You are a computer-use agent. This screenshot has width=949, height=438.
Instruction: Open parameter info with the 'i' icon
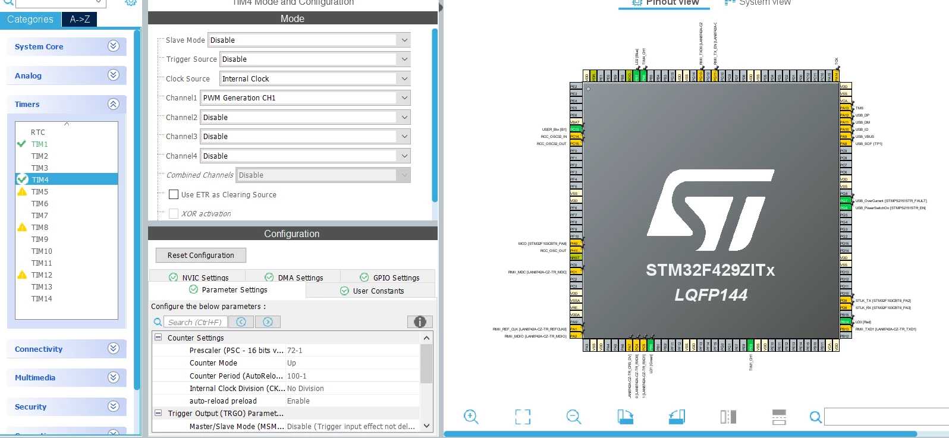click(x=420, y=322)
